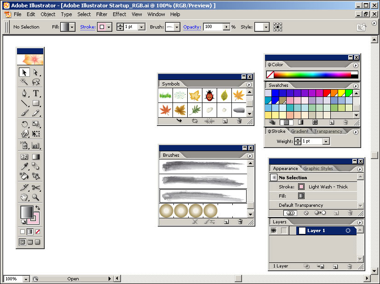The height and width of the screenshot is (284, 380).
Task: Switch to Graphic Styles tab
Action: 318,168
